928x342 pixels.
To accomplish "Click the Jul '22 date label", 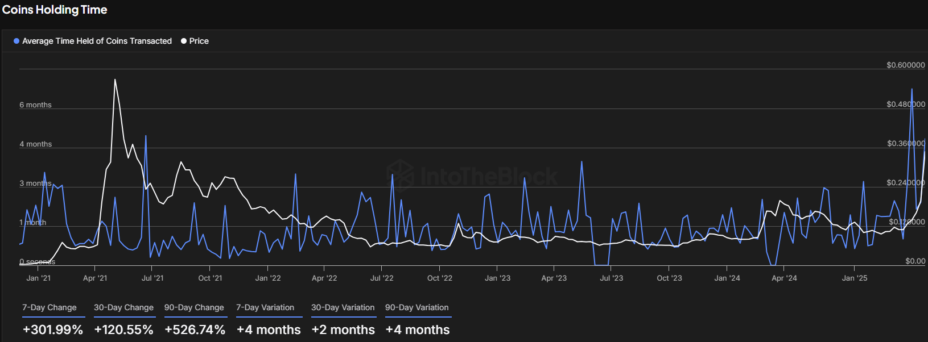I will 382,278.
